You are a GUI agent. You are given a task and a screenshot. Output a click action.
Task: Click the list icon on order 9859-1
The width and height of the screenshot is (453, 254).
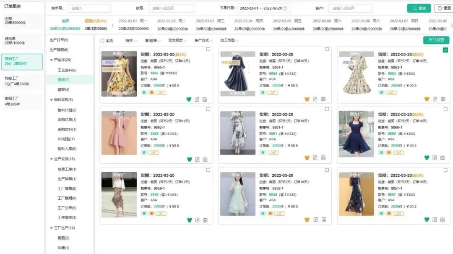click(x=205, y=220)
